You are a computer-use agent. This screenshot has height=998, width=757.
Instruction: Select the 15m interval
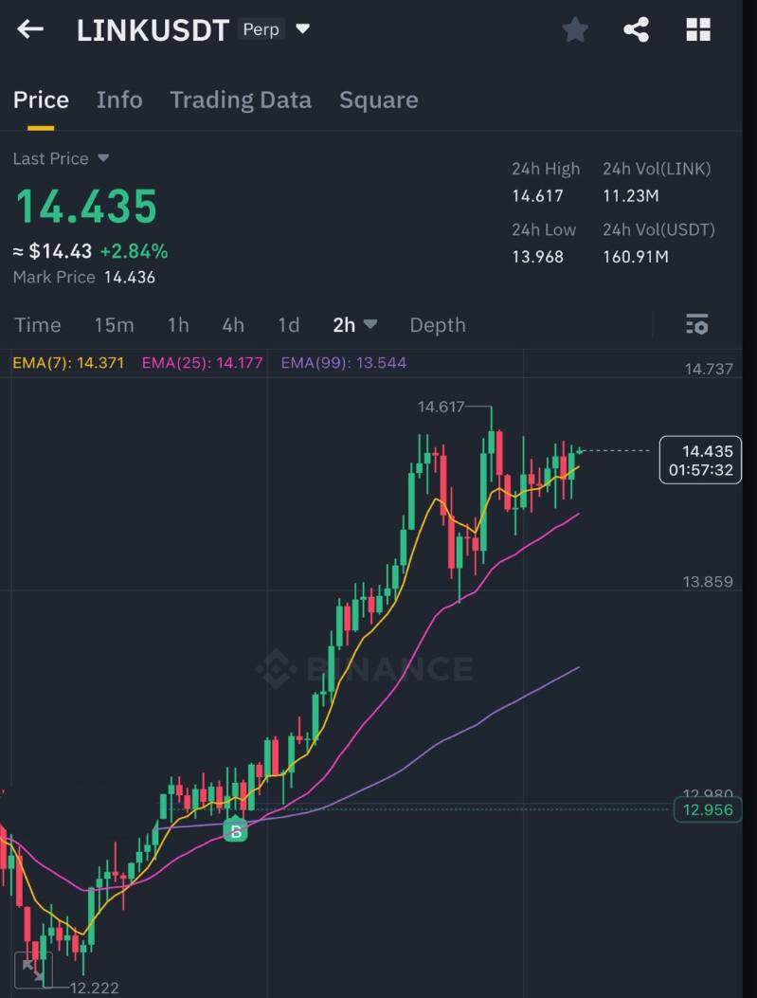[114, 324]
